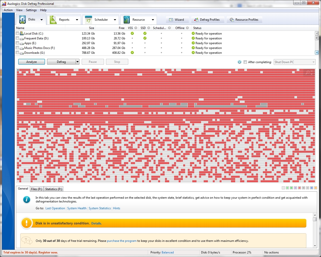Viewport: 321px width, 257px height.
Task: Click the Reports toolbar icon
Action: click(x=53, y=19)
